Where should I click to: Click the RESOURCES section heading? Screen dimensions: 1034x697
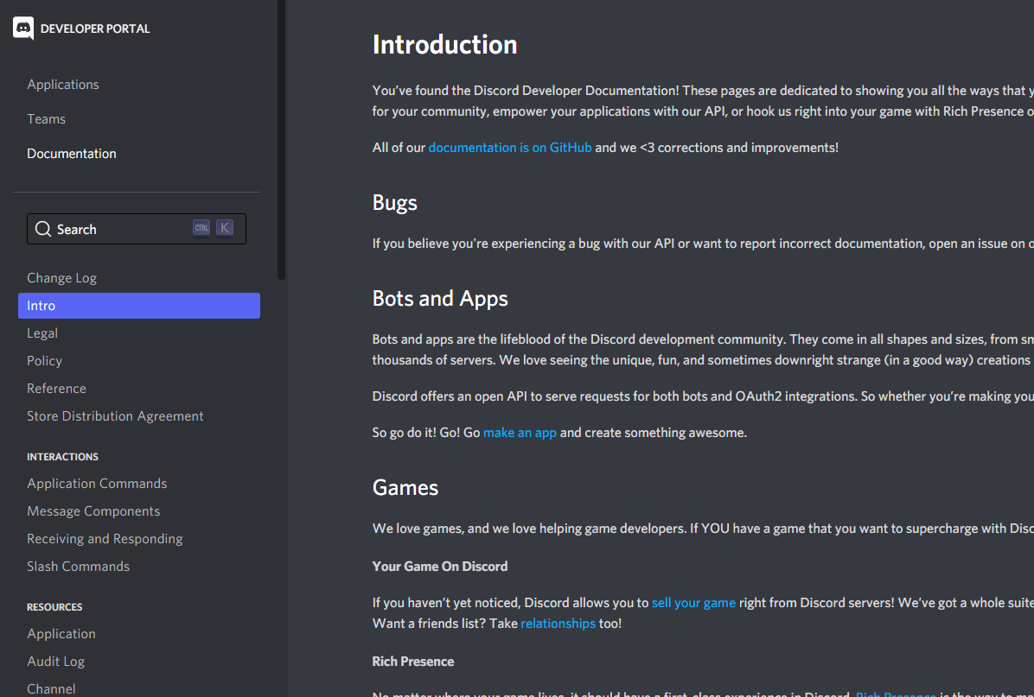[x=54, y=607]
